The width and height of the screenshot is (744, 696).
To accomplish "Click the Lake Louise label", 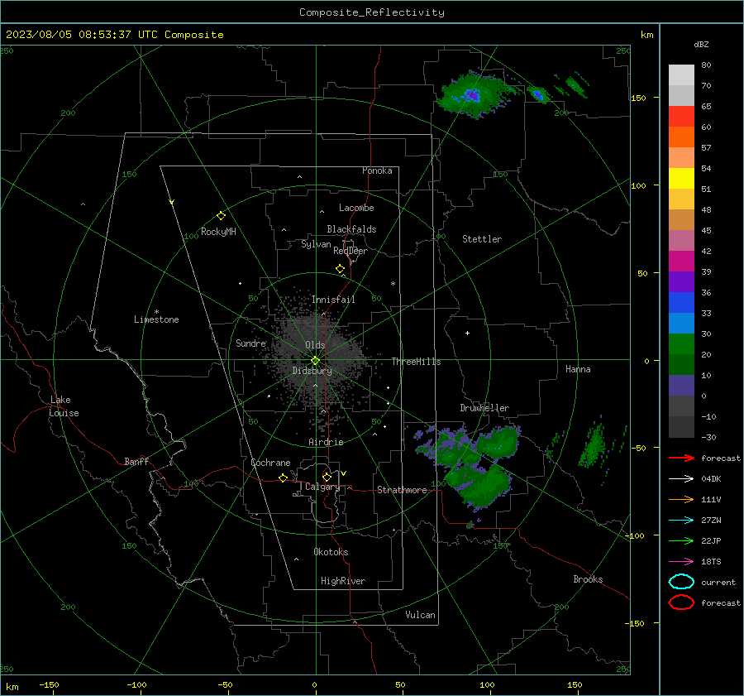I will point(64,406).
